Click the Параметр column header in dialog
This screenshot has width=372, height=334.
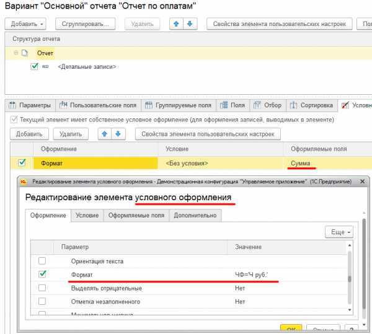pyautogui.click(x=141, y=247)
